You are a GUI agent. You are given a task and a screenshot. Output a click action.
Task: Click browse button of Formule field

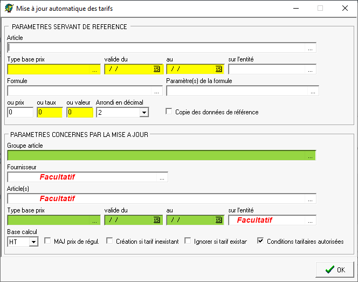156,91
